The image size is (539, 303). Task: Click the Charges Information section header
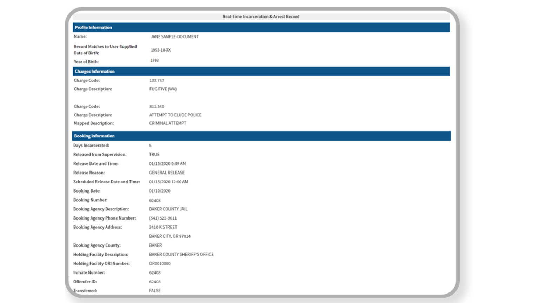point(95,71)
